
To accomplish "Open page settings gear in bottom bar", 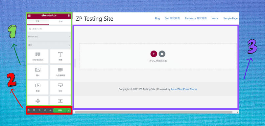I will coord(29,110).
